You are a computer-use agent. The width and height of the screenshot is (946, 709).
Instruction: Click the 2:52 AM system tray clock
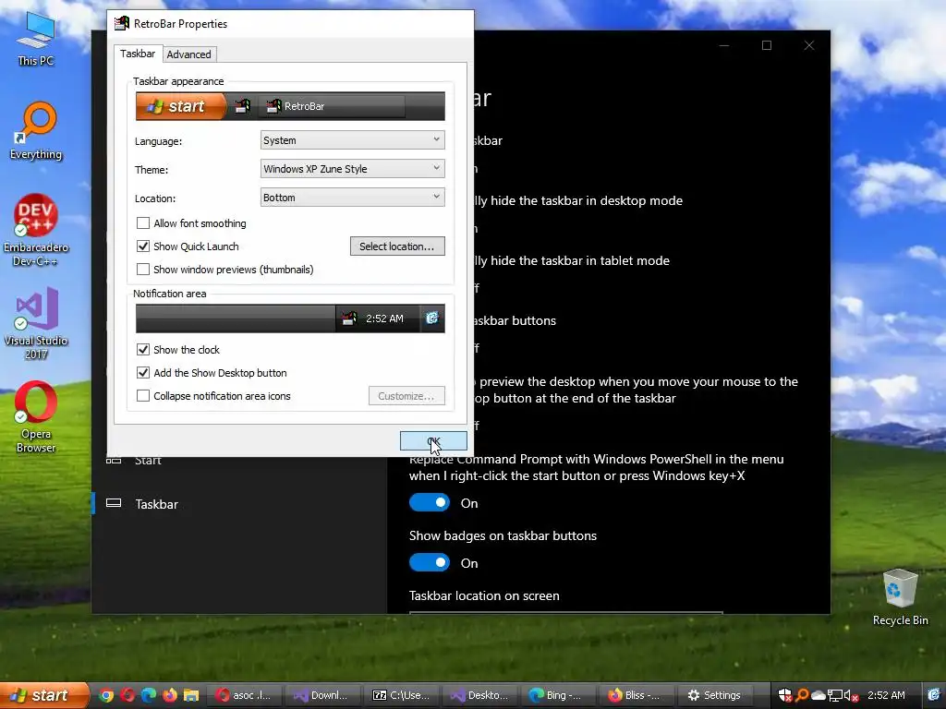coord(886,695)
